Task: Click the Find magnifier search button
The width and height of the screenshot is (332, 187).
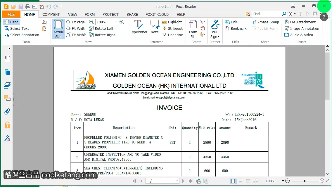Action: click(x=284, y=14)
